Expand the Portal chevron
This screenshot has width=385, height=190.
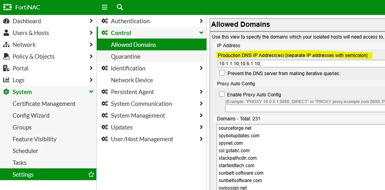coord(91,68)
